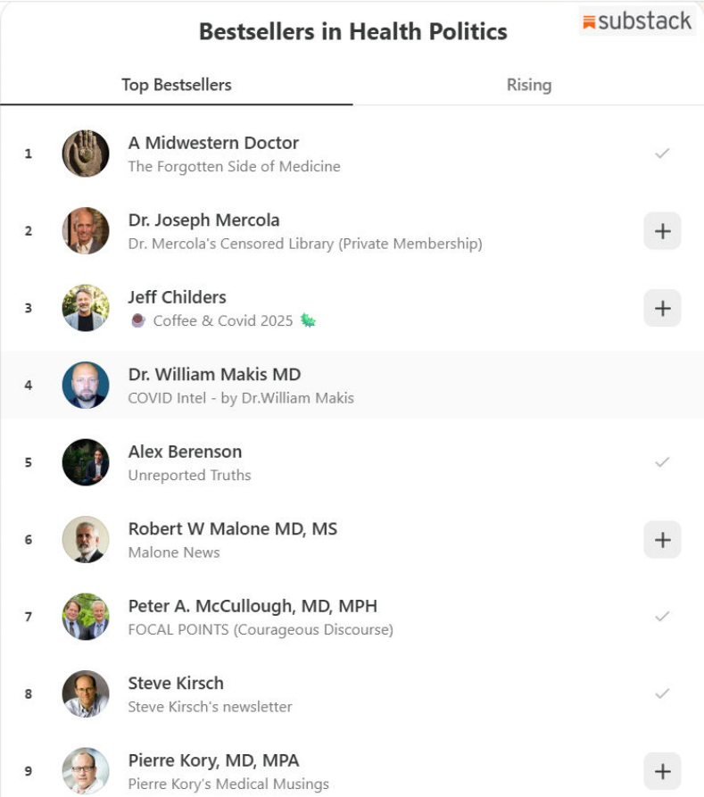The image size is (704, 797).
Task: Subscribe to Dr. Joseph Mercola with plus button
Action: pos(662,231)
